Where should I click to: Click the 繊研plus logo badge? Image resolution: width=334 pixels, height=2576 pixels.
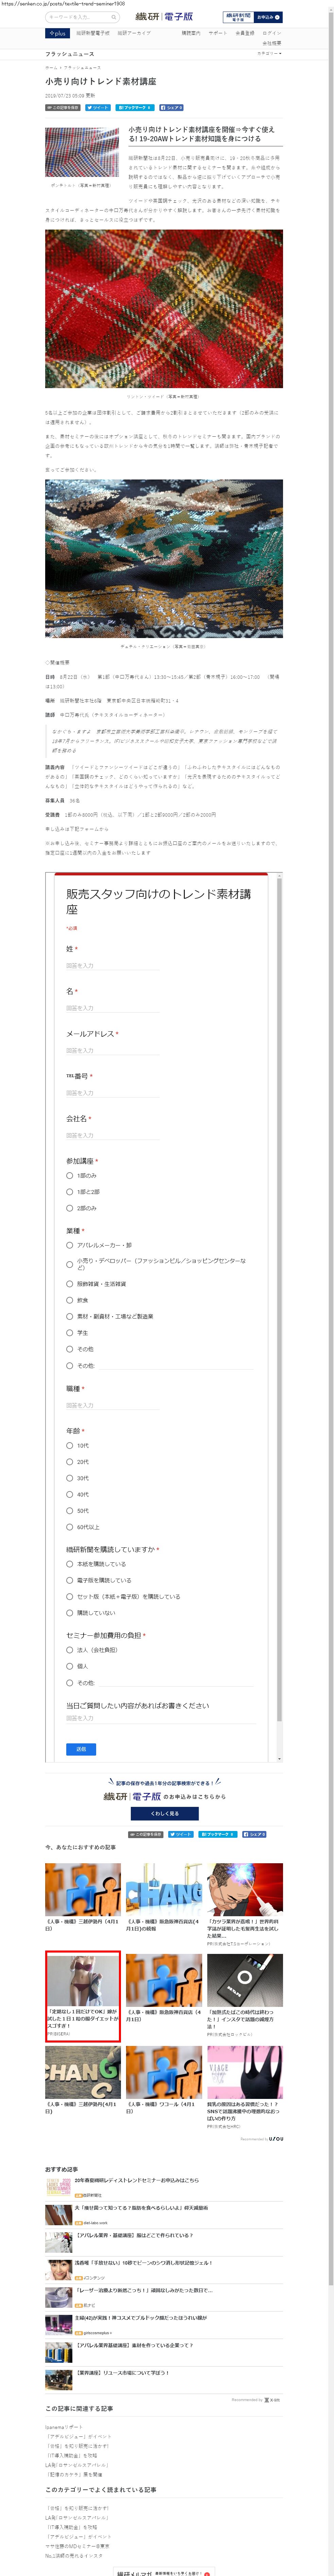coord(57,33)
